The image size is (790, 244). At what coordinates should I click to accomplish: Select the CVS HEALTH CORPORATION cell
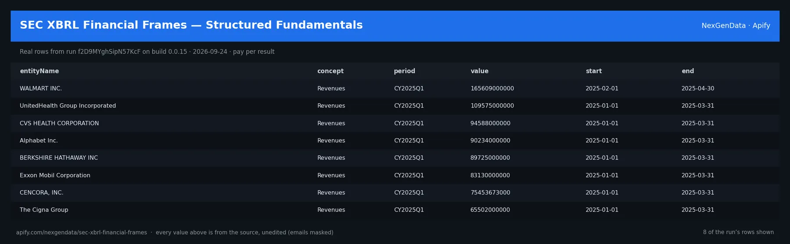pyautogui.click(x=59, y=123)
